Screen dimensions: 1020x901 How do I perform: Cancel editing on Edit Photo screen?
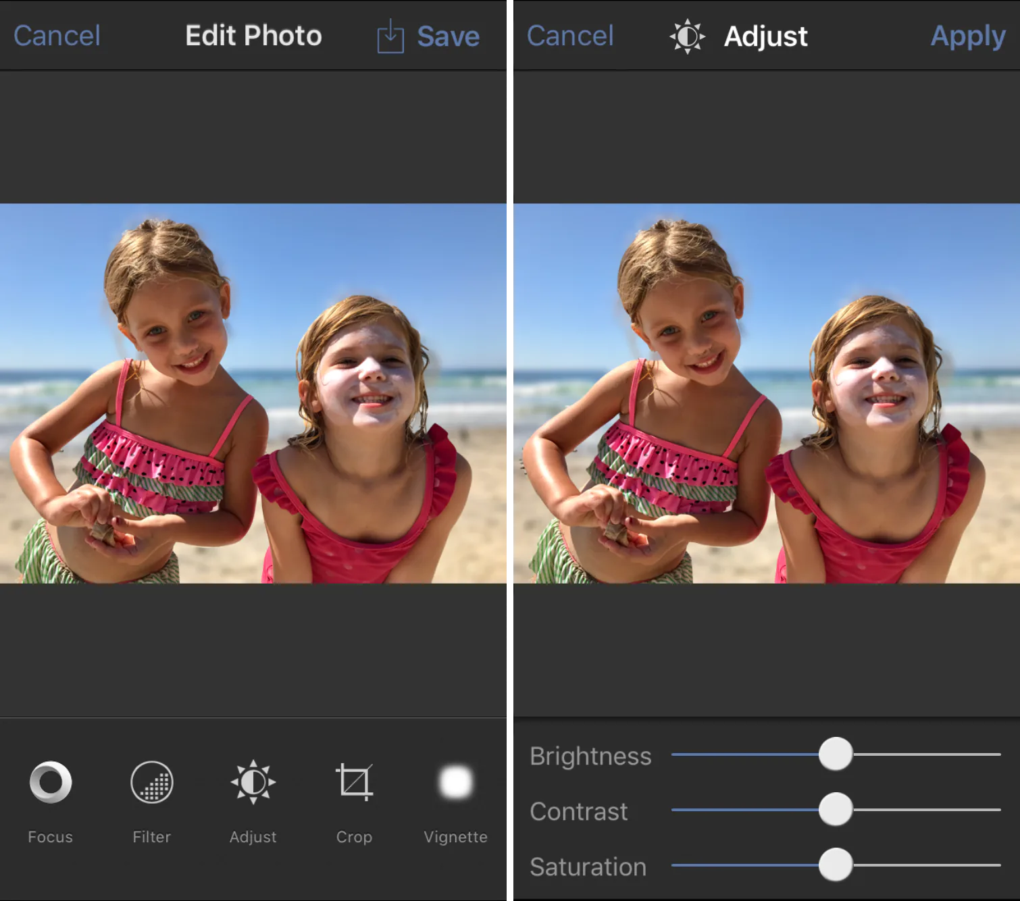(x=57, y=36)
